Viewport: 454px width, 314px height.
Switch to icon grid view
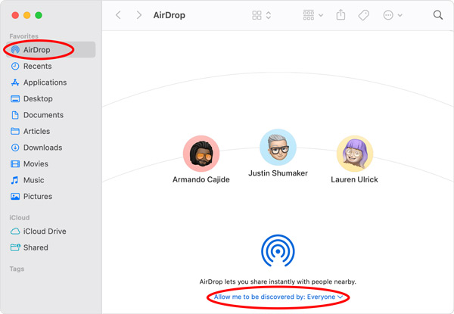point(257,15)
